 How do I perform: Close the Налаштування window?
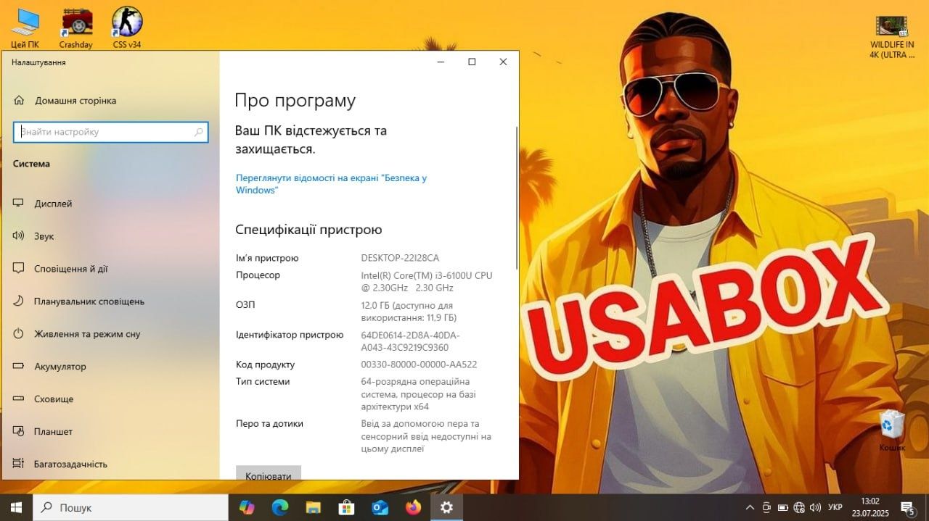[x=503, y=62]
